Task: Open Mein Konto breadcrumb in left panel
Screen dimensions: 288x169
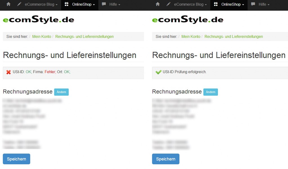Action: [42, 36]
